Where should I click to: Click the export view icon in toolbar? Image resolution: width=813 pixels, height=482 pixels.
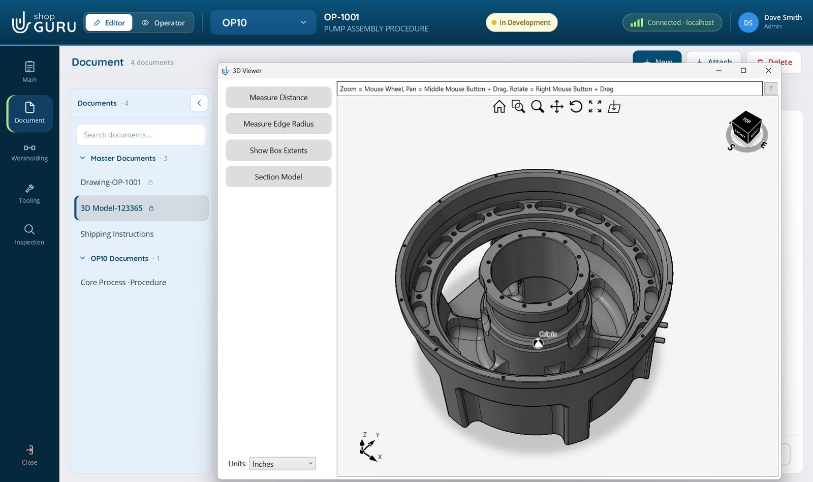(x=614, y=106)
